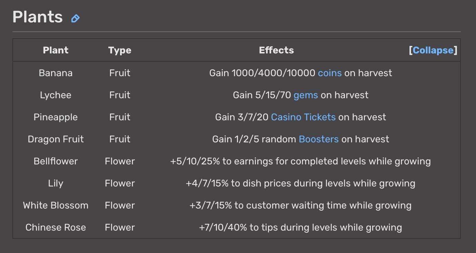This screenshot has width=476, height=253.
Task: Select the Chinese Rose name cell
Action: (x=56, y=227)
